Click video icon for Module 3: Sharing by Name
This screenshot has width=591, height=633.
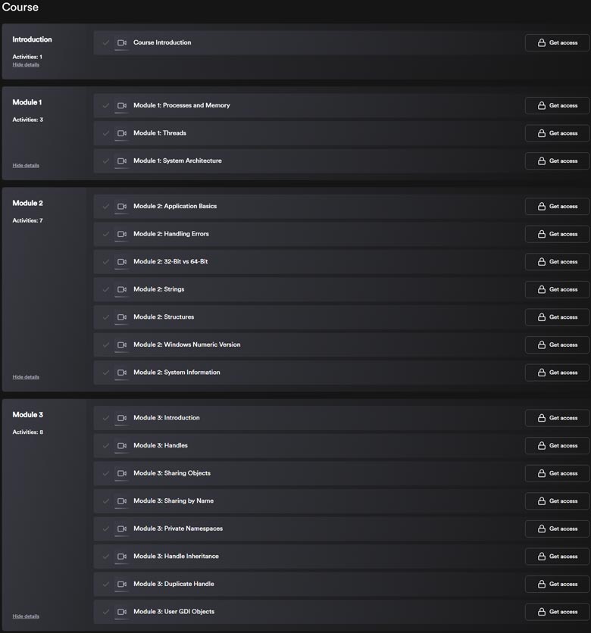(121, 501)
